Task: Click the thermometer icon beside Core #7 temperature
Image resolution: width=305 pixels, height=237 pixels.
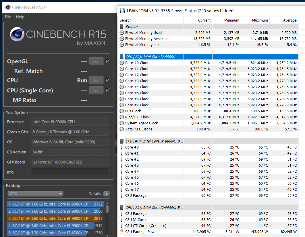Action: [122, 190]
